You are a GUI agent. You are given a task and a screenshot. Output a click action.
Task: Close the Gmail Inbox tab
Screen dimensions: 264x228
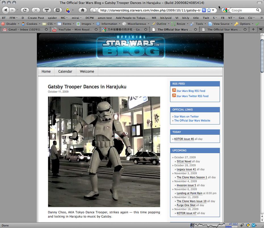point(46,29)
